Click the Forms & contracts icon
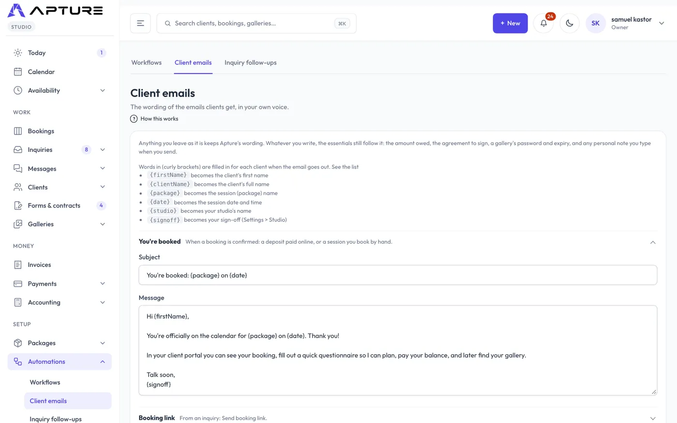This screenshot has width=677, height=423. [x=18, y=205]
